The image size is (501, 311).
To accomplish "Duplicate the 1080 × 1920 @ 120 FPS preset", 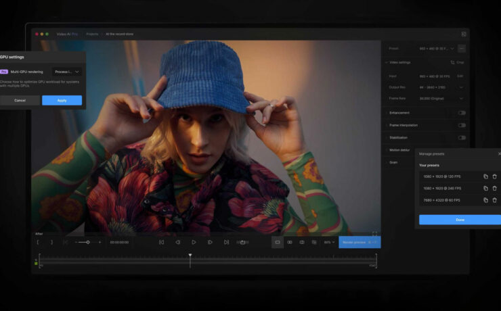I will 485,176.
